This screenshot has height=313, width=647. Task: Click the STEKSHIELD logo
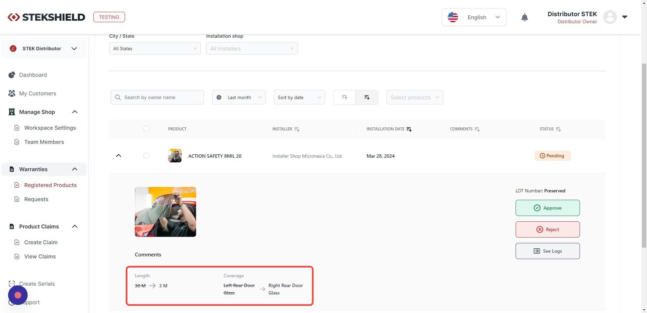point(46,17)
